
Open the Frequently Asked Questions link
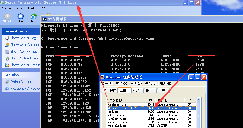pyautogui.click(x=25, y=89)
